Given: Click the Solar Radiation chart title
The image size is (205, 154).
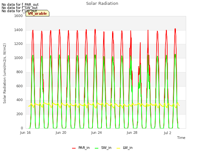Looking at the screenshot, I should (102, 4).
